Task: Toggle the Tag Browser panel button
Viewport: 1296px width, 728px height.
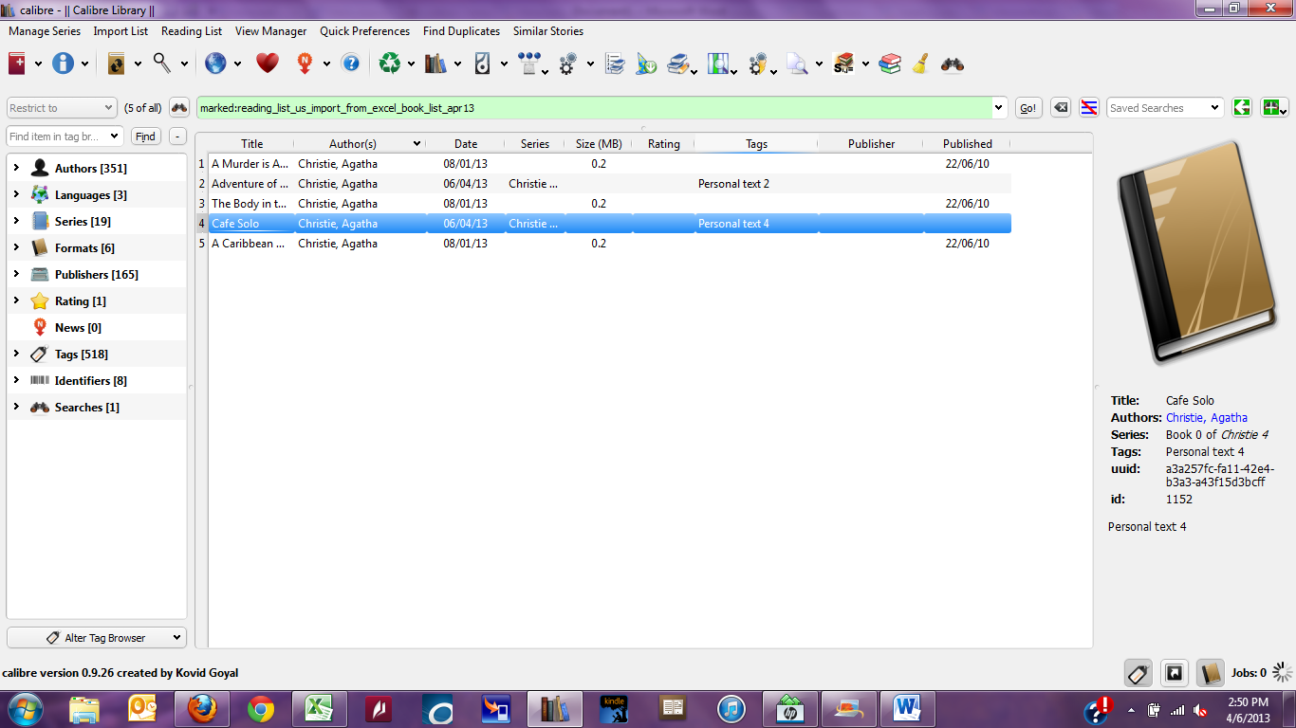Action: pos(1139,673)
